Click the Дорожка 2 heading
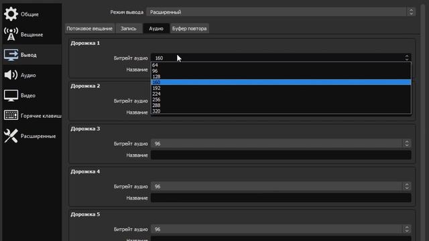Image resolution: width=429 pixels, height=241 pixels. [x=85, y=86]
